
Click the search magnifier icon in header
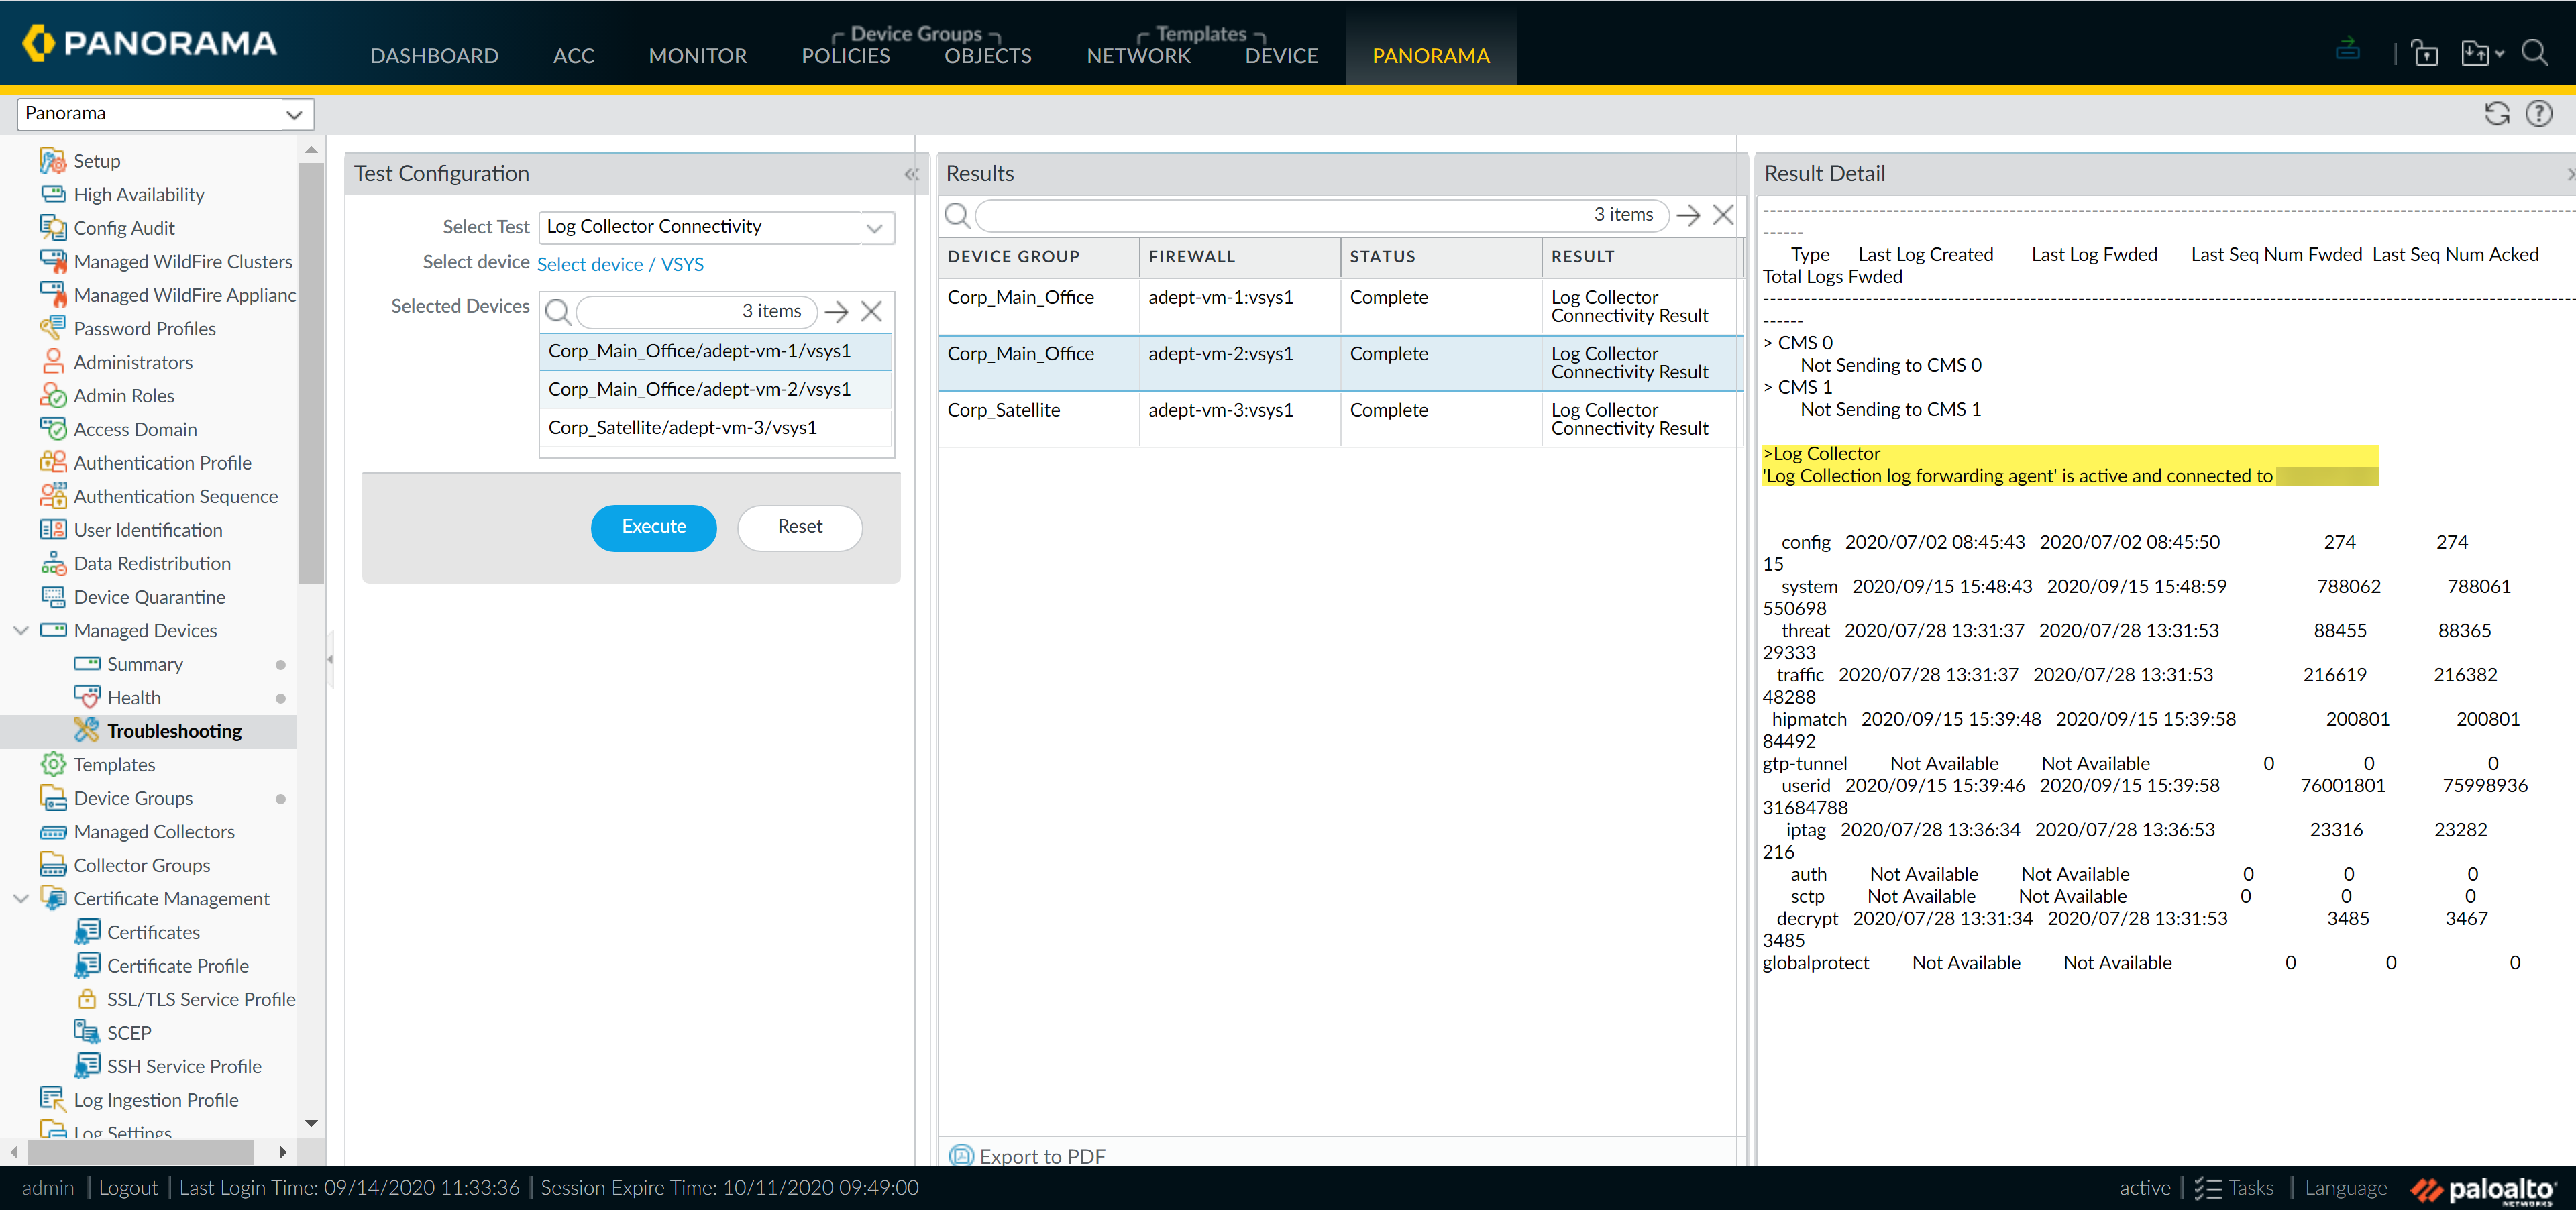[2534, 53]
